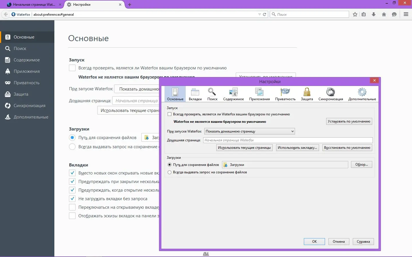Open the Приватность mask icon in the dialog
Image resolution: width=412 pixels, height=257 pixels.
(x=285, y=94)
